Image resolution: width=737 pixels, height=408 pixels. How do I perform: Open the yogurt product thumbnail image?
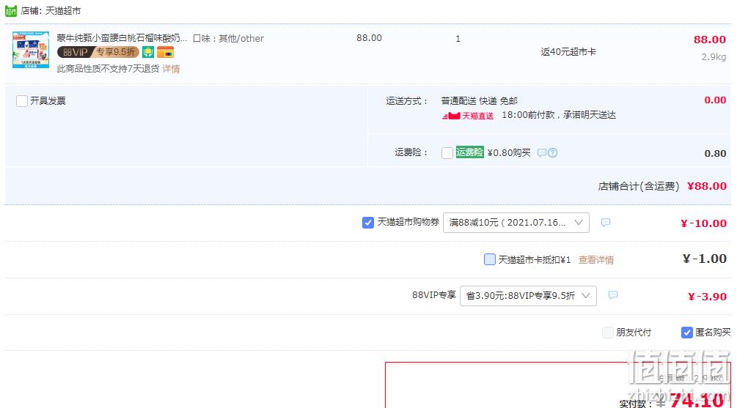tap(31, 50)
